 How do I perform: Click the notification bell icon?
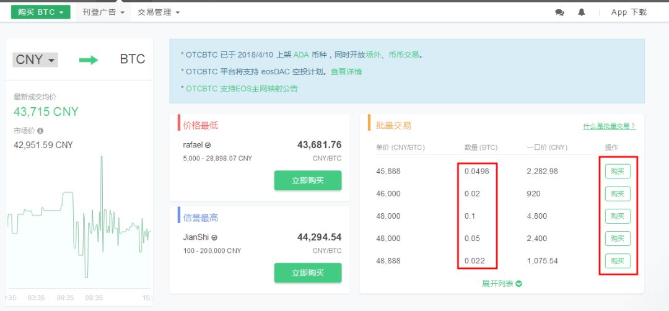581,12
